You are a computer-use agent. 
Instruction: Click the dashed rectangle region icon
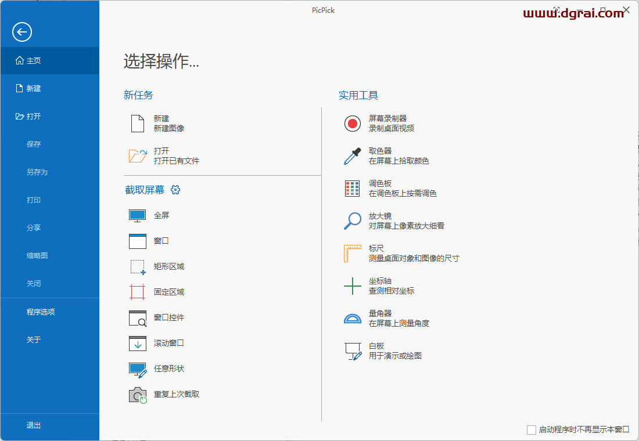pos(138,267)
